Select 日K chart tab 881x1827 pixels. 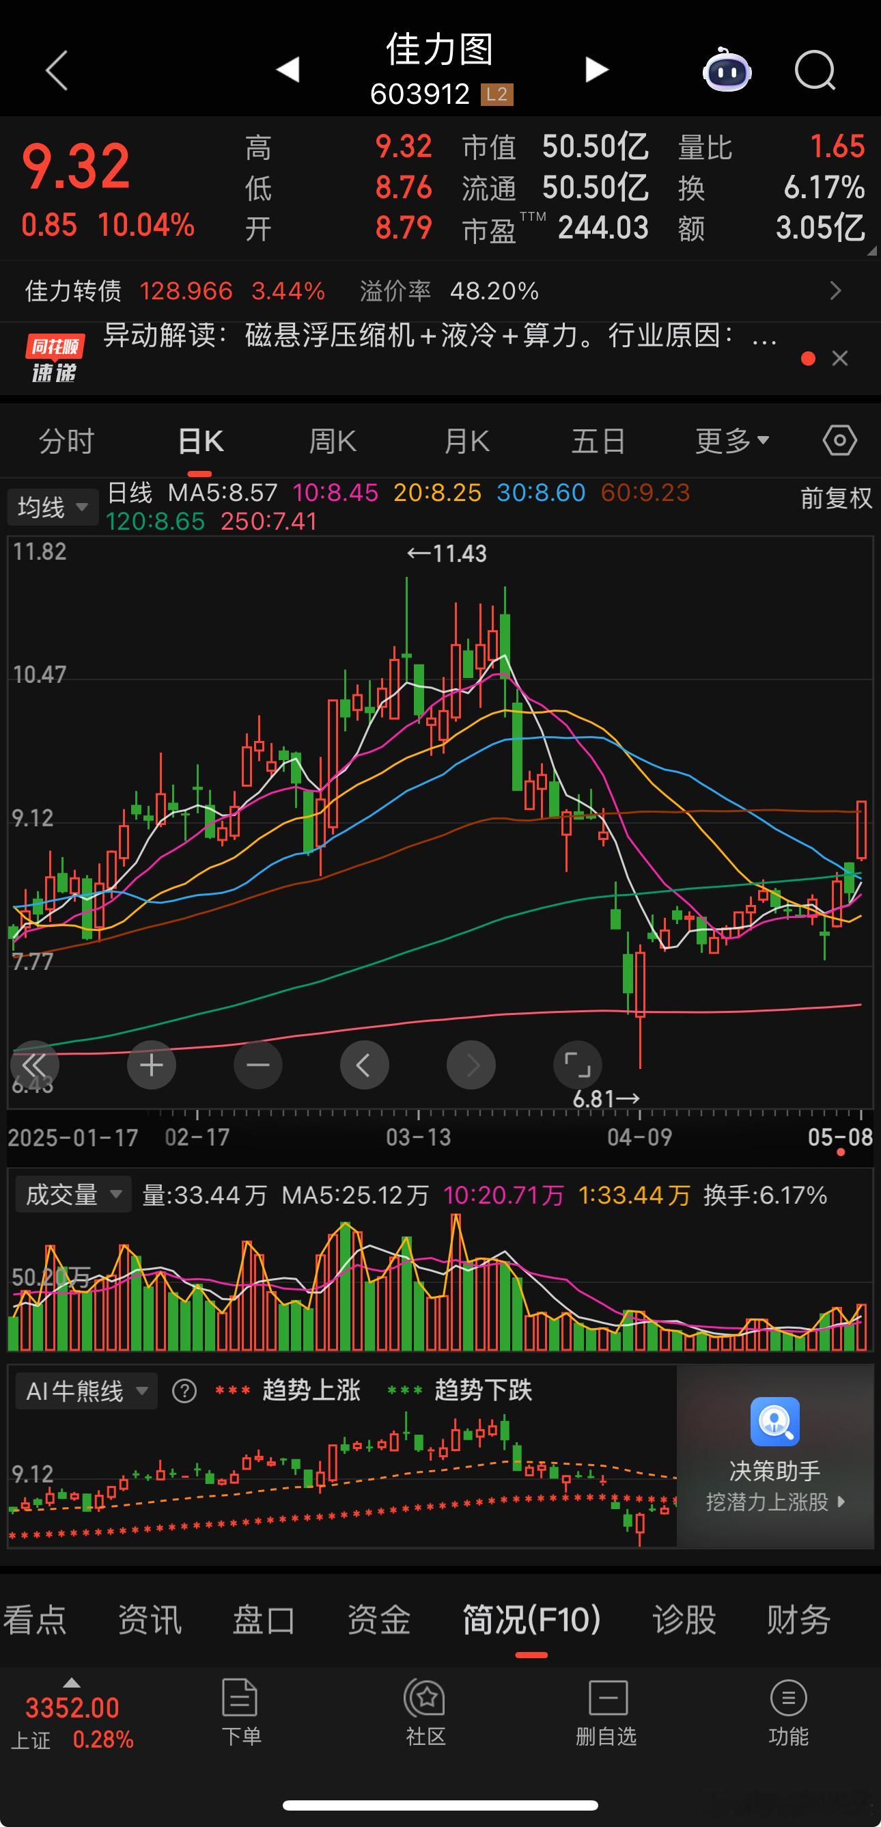click(201, 441)
